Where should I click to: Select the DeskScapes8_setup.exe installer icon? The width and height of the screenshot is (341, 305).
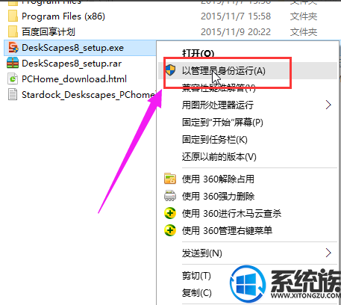pos(13,48)
